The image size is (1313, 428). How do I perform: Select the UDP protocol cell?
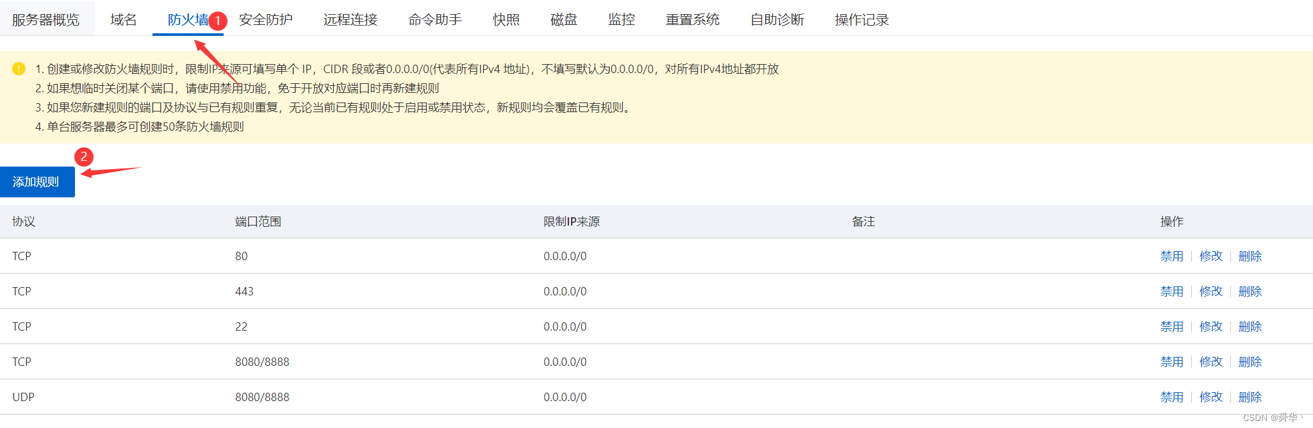coord(23,397)
